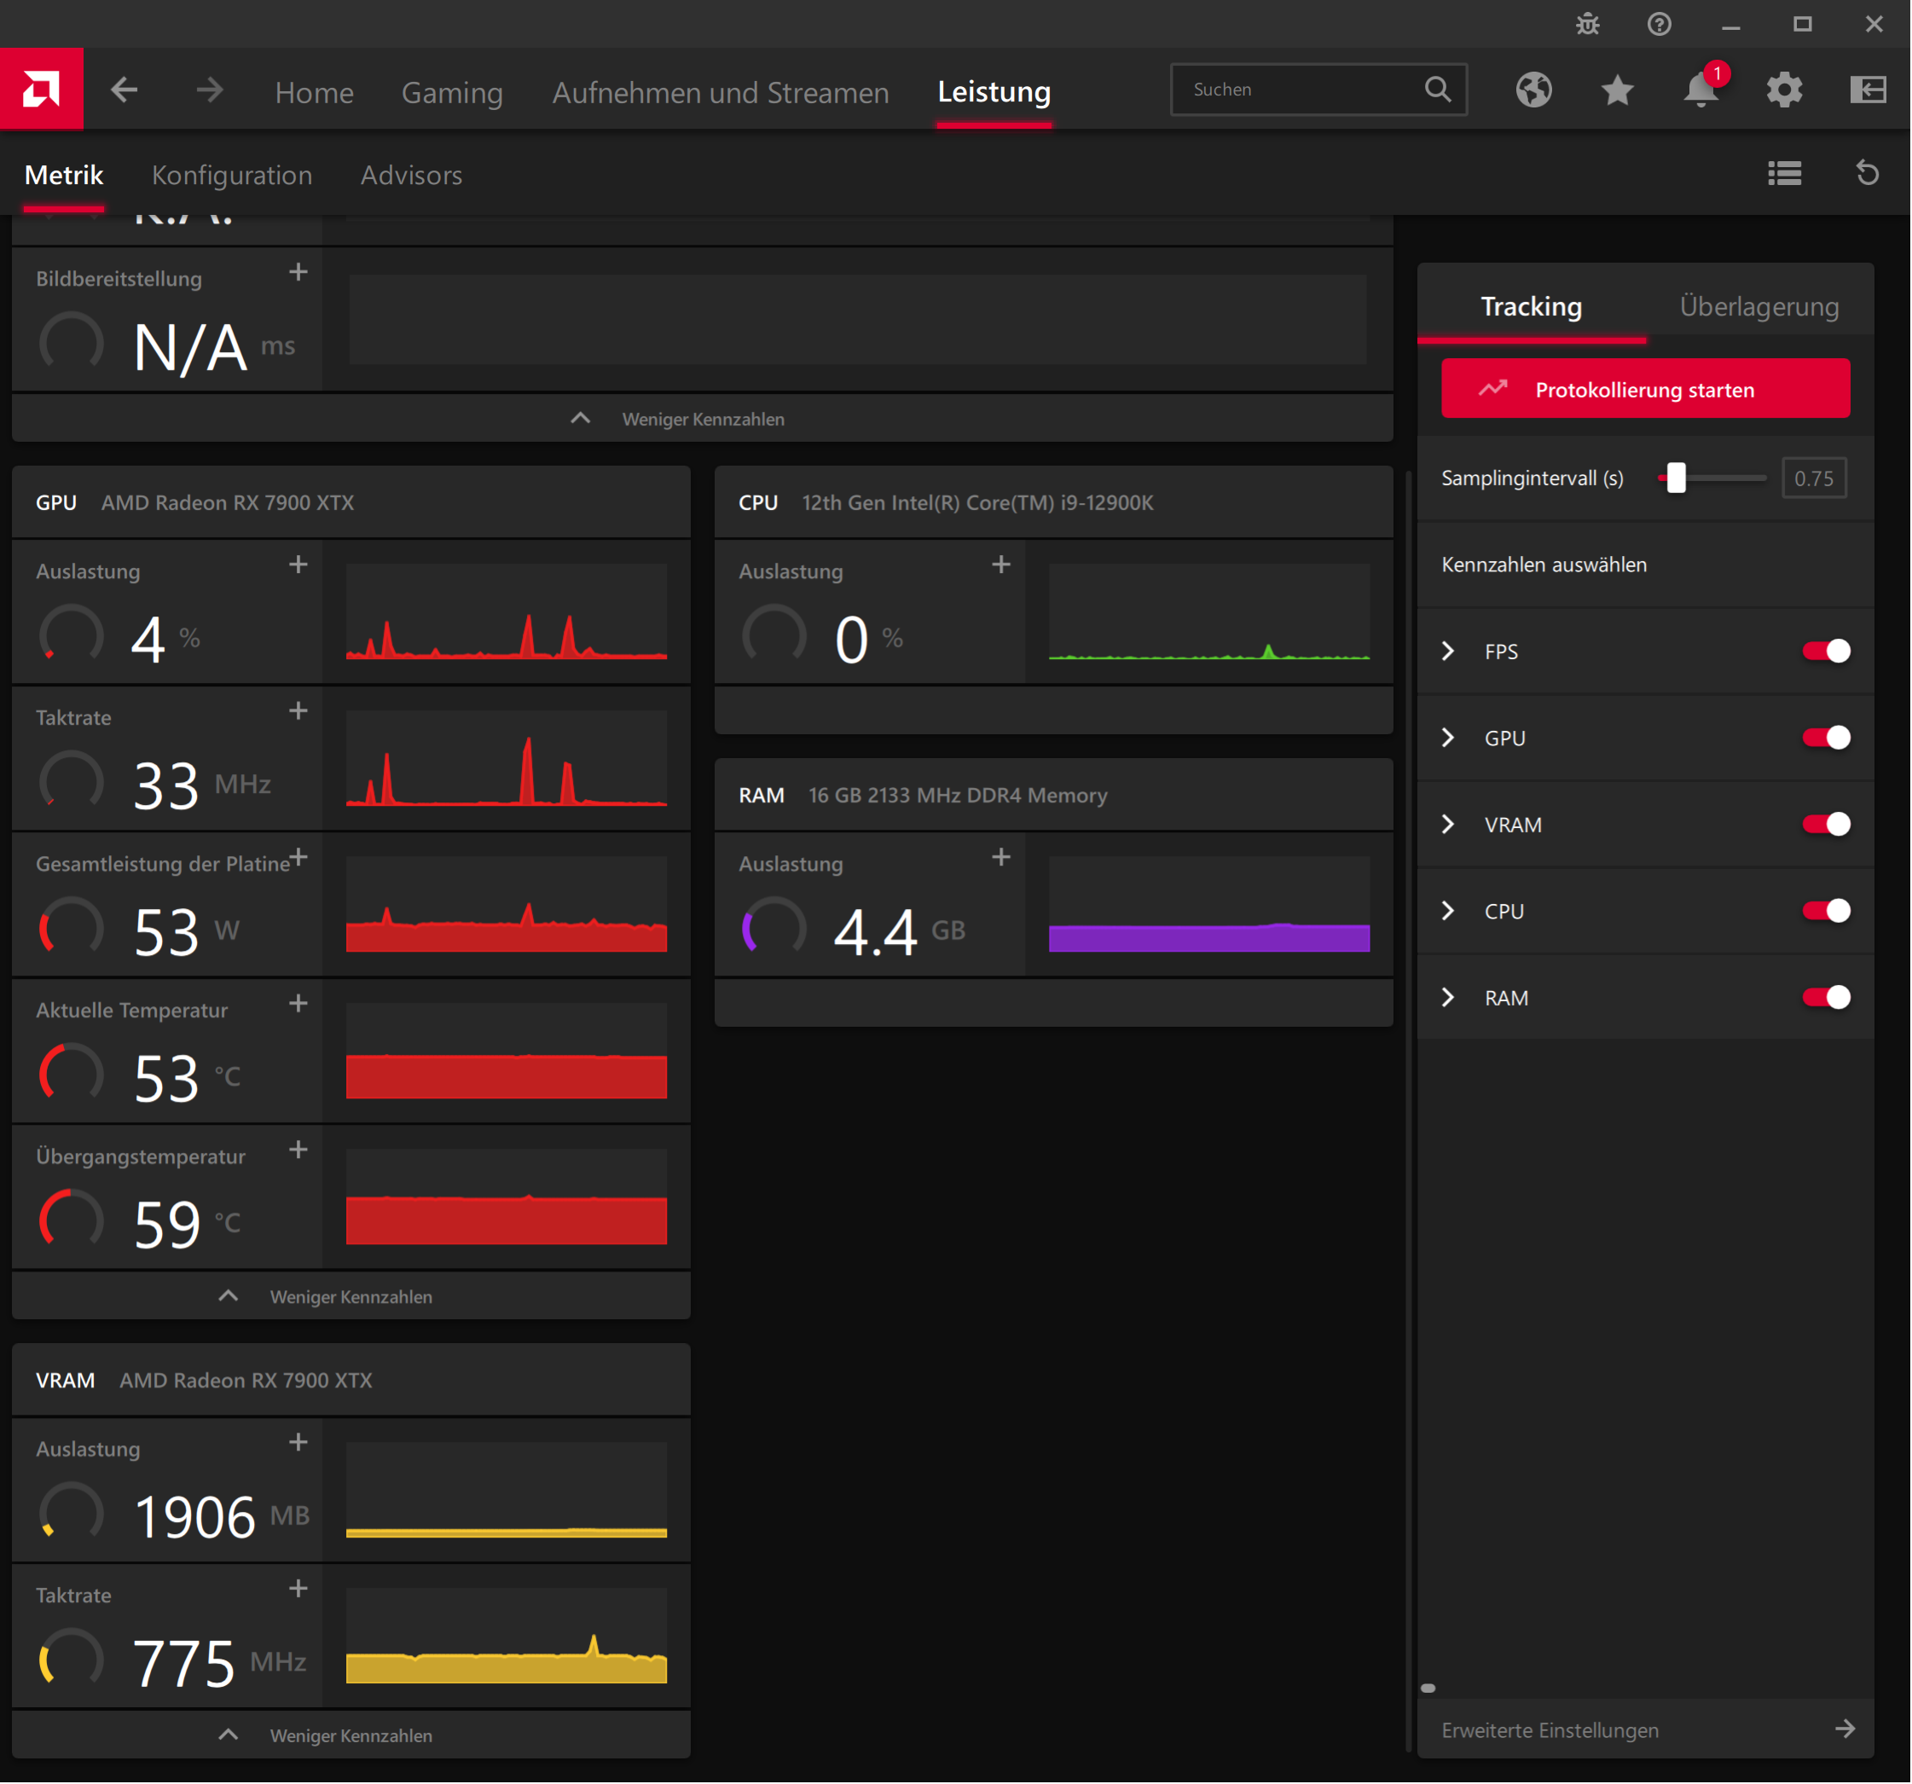This screenshot has width=1912, height=1784.
Task: Toggle RAM tracking switch
Action: click(1826, 997)
